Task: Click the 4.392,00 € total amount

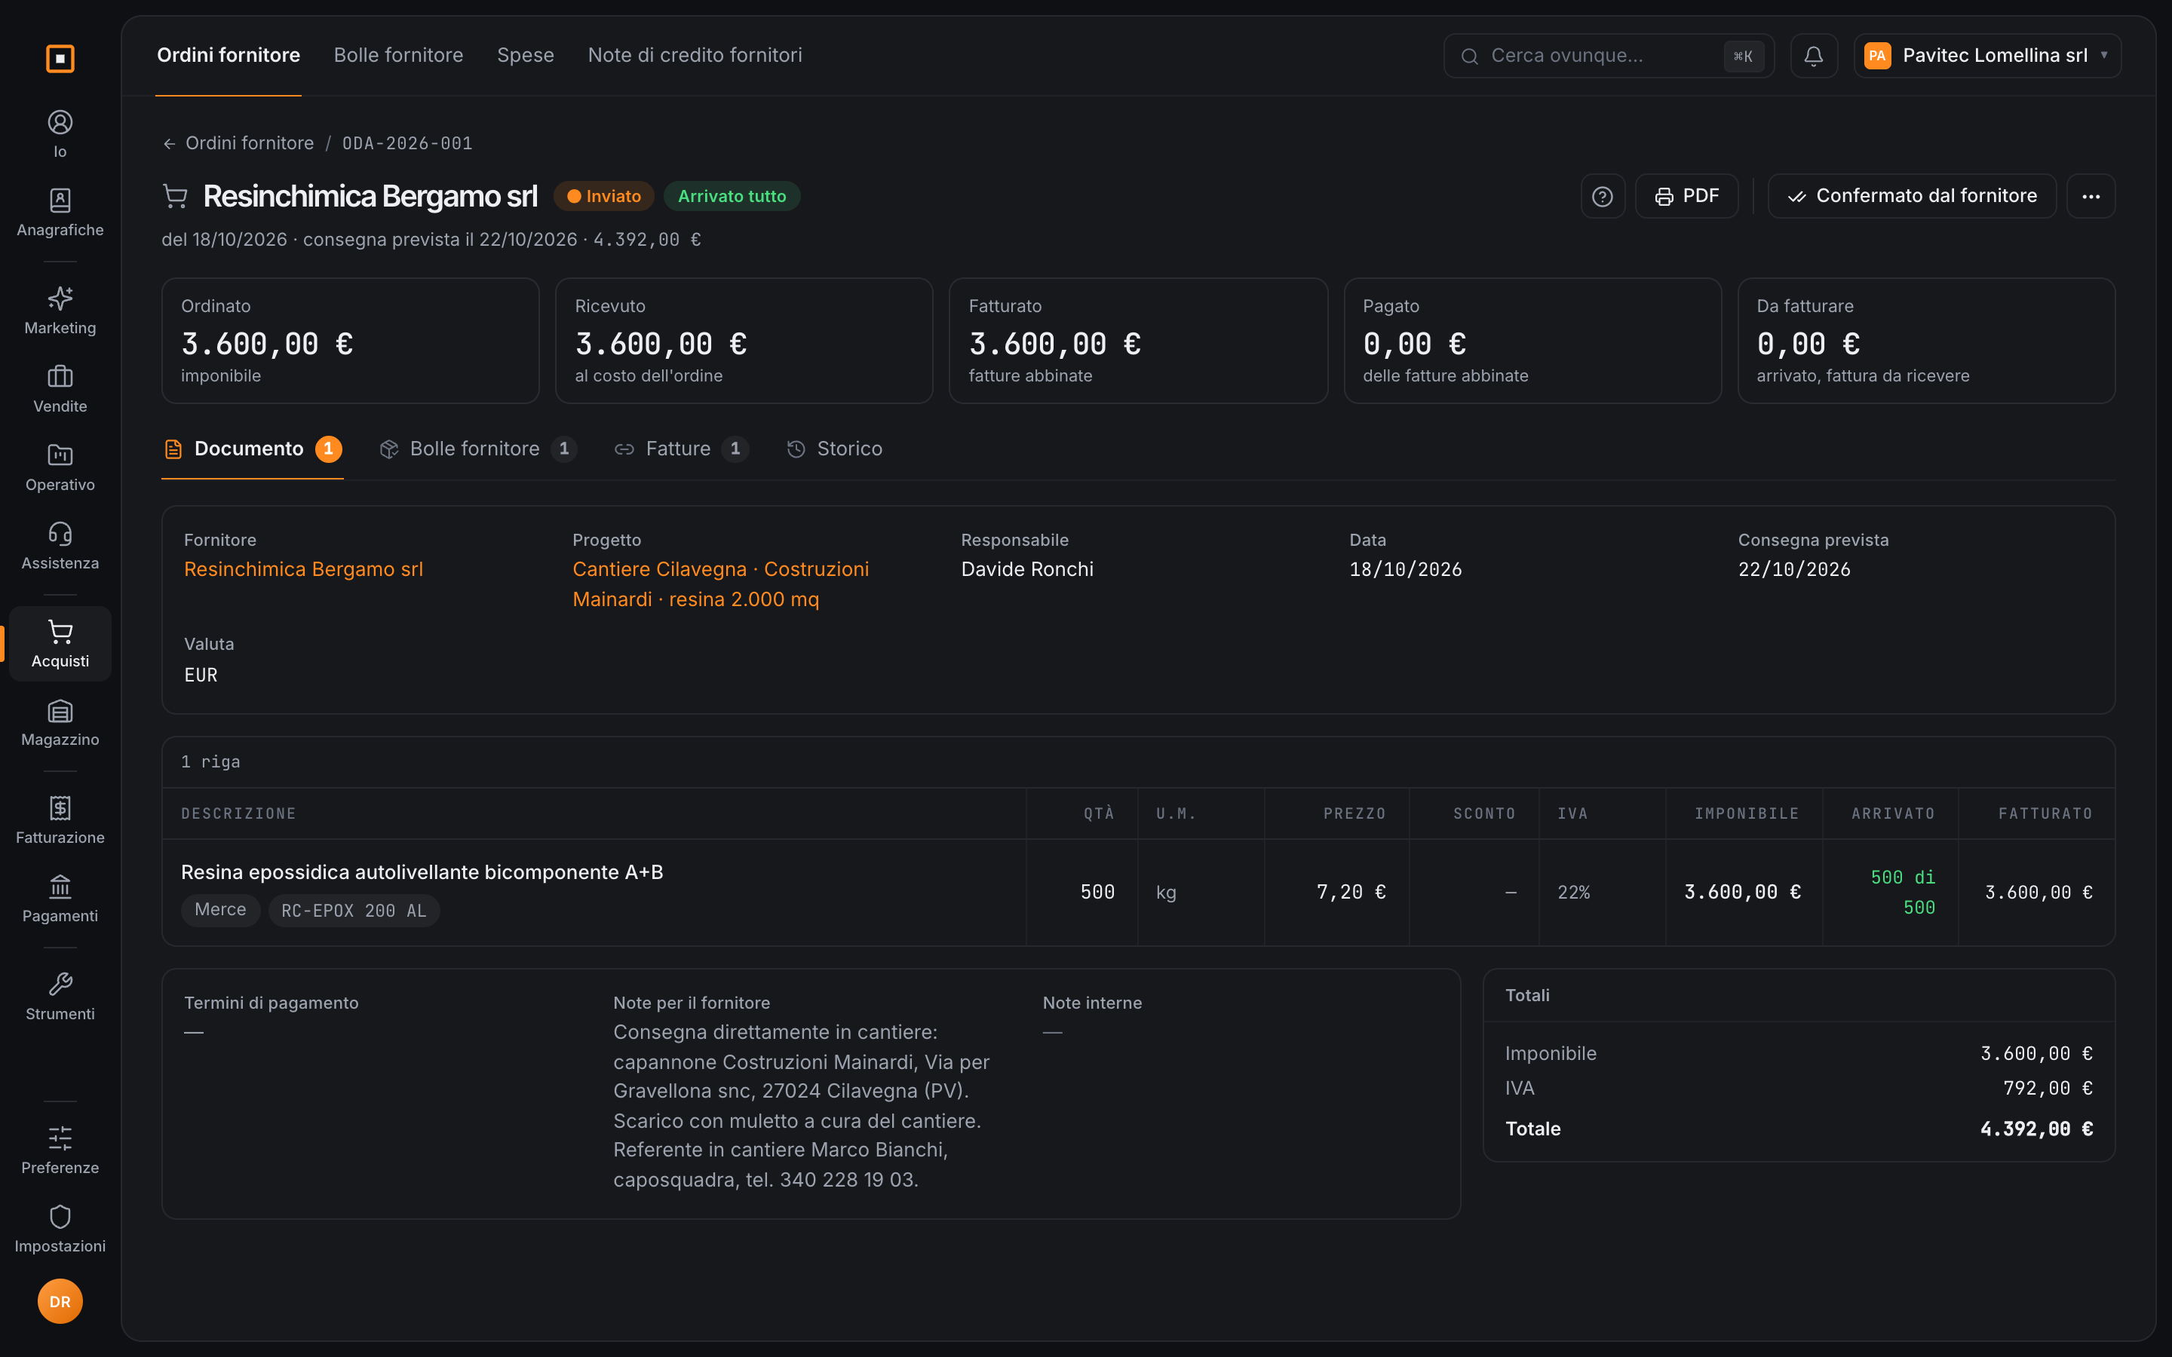Action: click(x=2036, y=1129)
